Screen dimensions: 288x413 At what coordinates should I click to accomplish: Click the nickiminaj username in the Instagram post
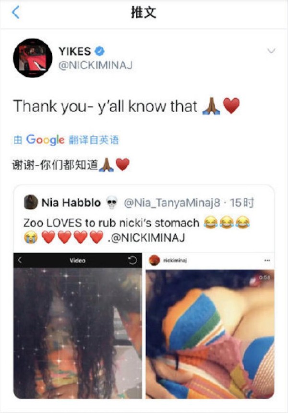click(175, 260)
